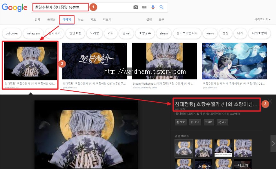Open search by image camera icon
Image resolution: width=276 pixels, height=169 pixels.
(135, 7)
